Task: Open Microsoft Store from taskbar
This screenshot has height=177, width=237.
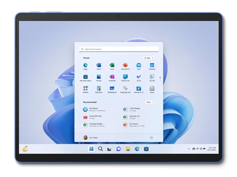Action: 146,149
